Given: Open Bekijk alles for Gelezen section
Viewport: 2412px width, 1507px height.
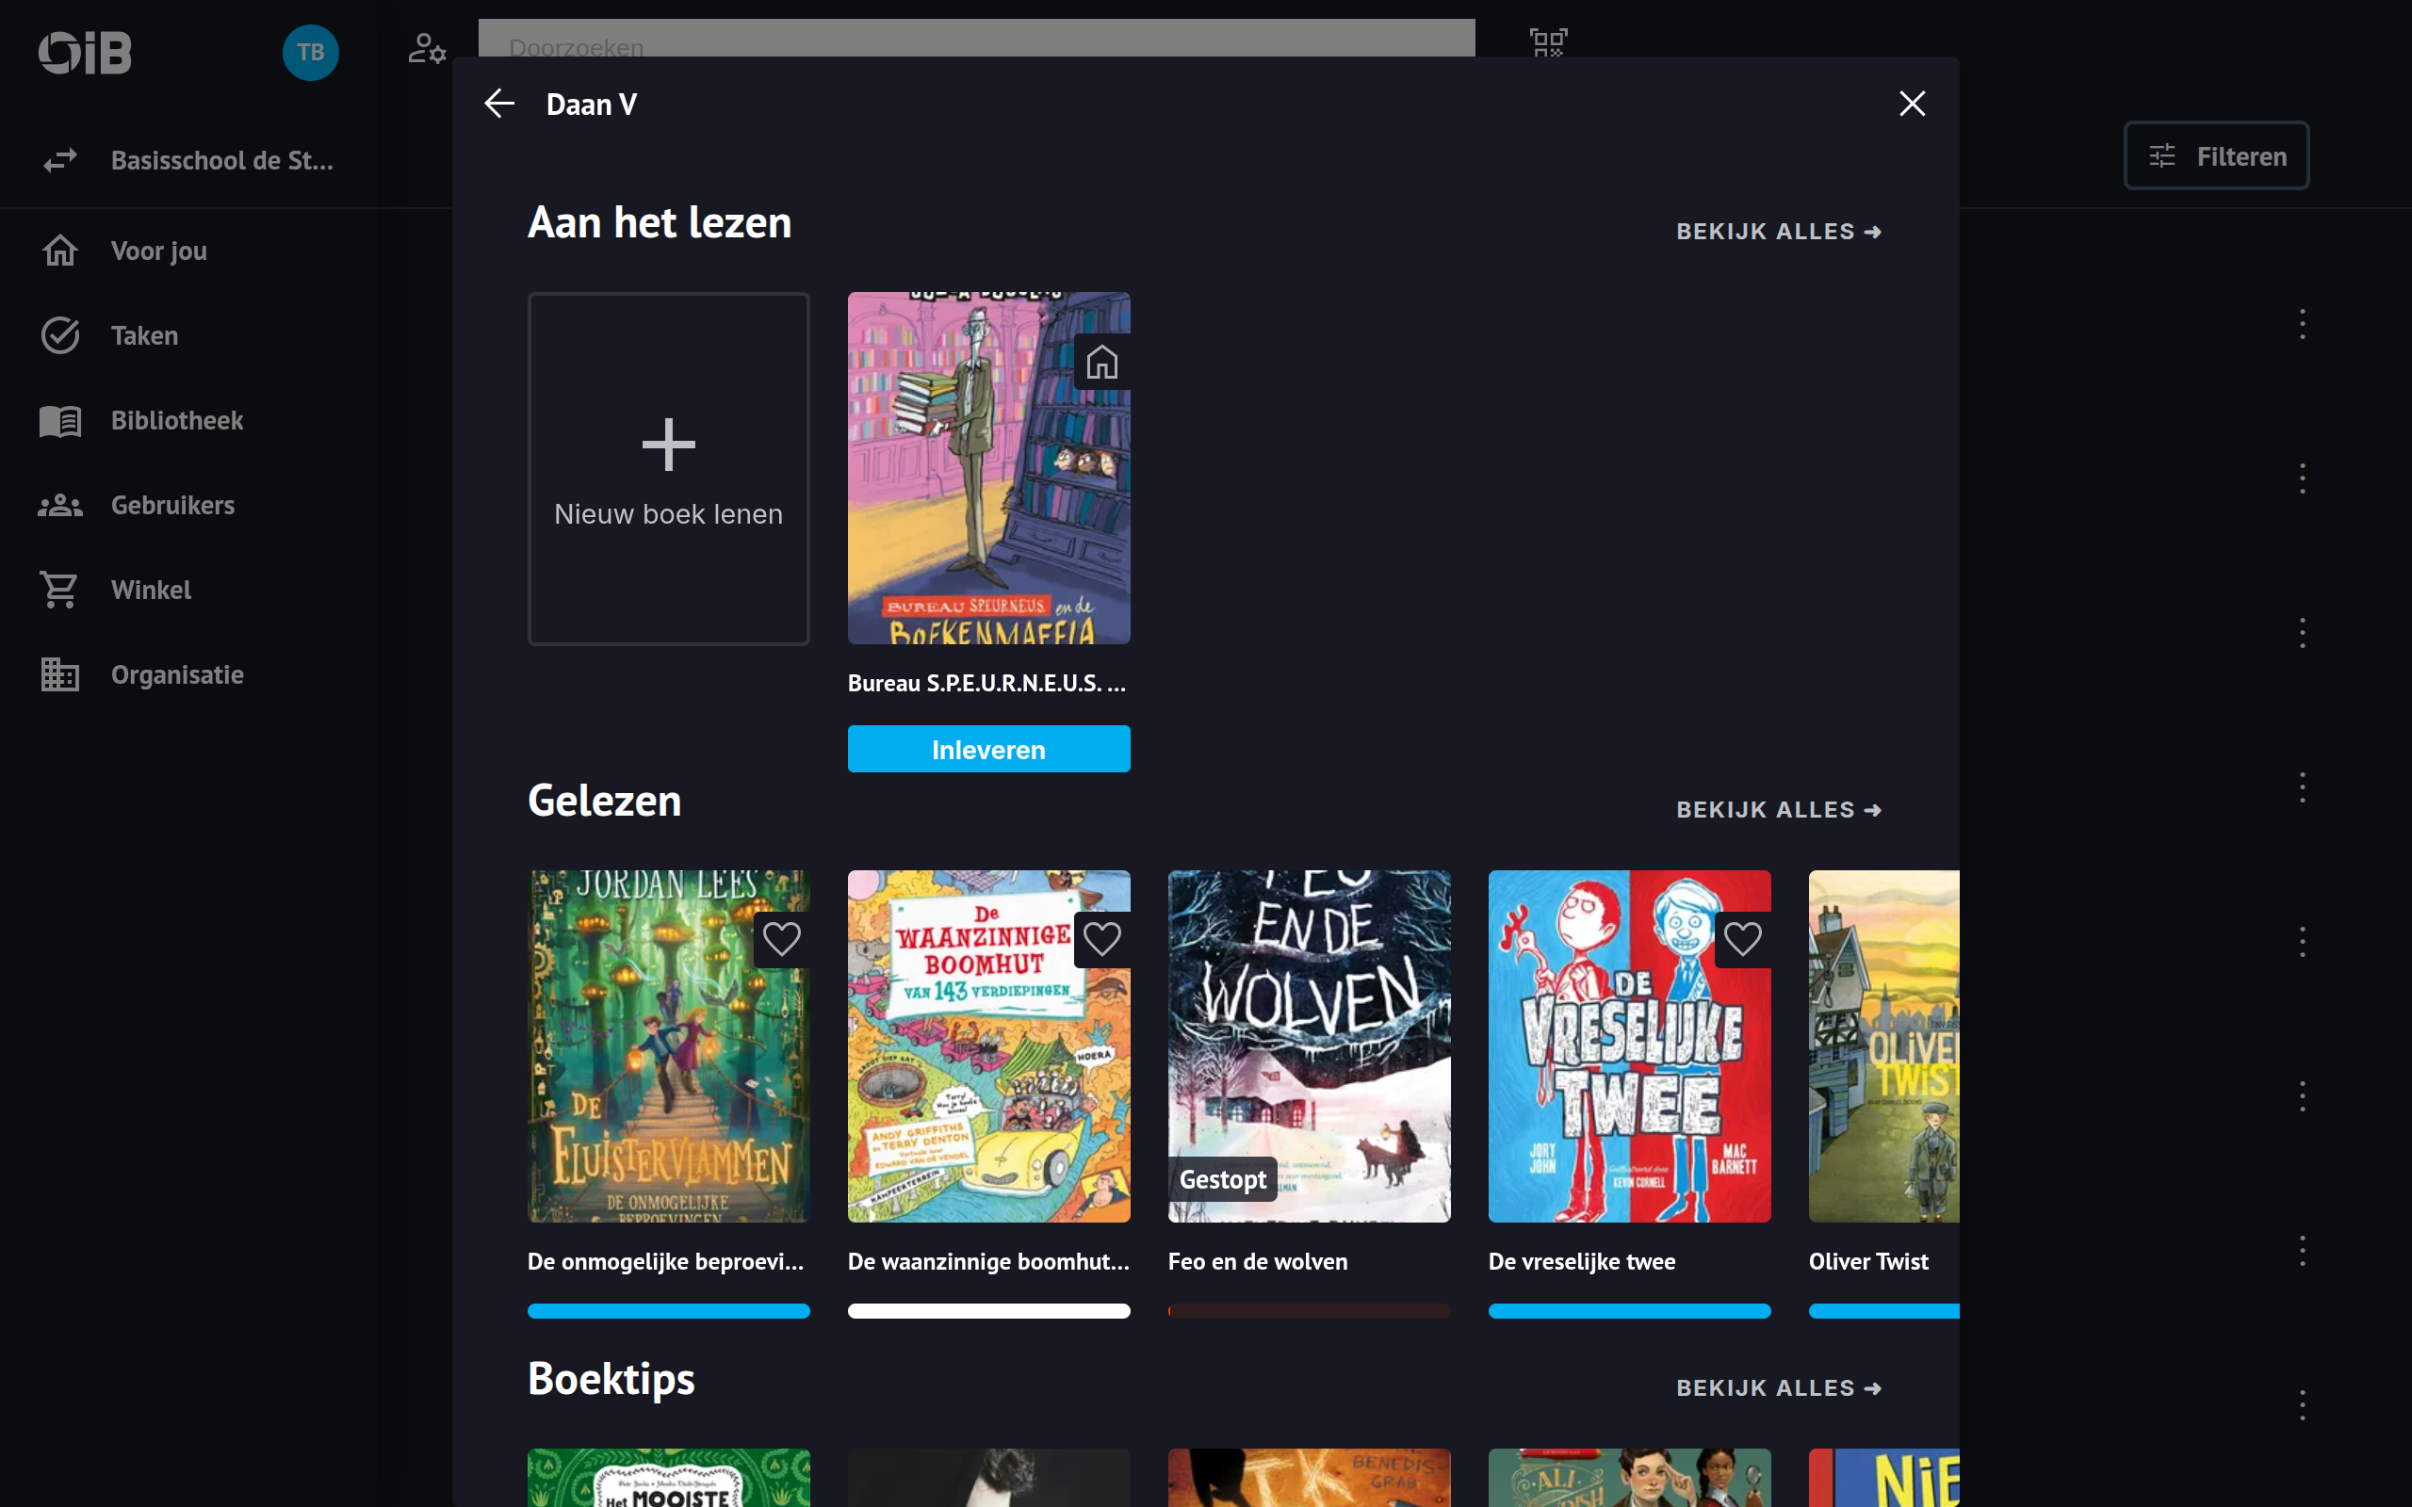Looking at the screenshot, I should [x=1778, y=809].
